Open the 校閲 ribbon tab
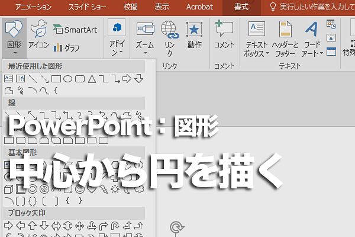This screenshot has width=355, height=237. (x=130, y=7)
